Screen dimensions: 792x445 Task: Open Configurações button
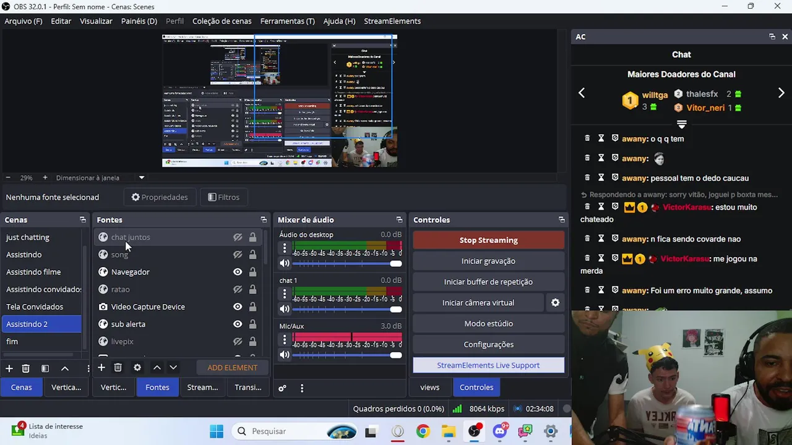[489, 344]
